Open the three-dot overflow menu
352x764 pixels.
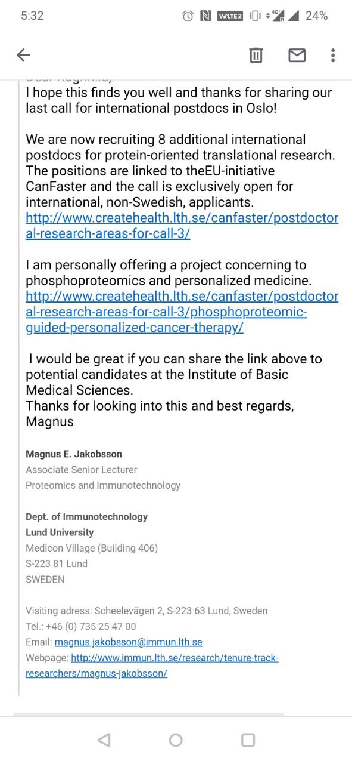pos(333,56)
